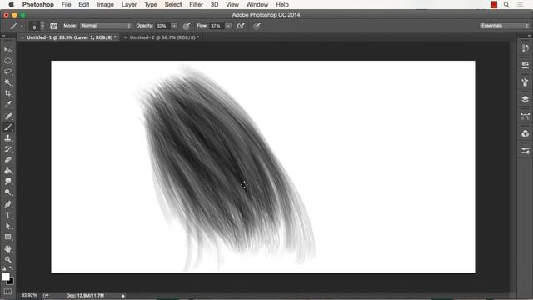
Task: Enable airbrush-style build-up
Action: 241,26
